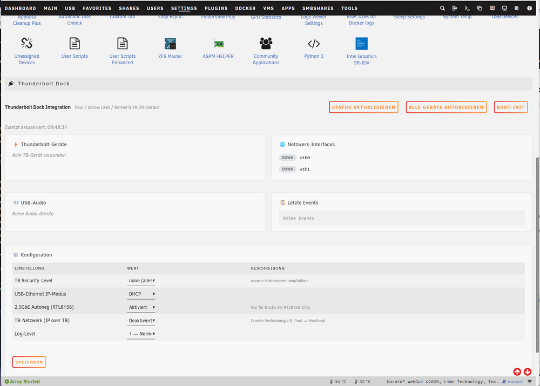Open the ZFS Master icon
The image size is (540, 386).
[x=170, y=44]
